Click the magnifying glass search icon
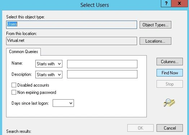The image size is (189, 135). [169, 103]
